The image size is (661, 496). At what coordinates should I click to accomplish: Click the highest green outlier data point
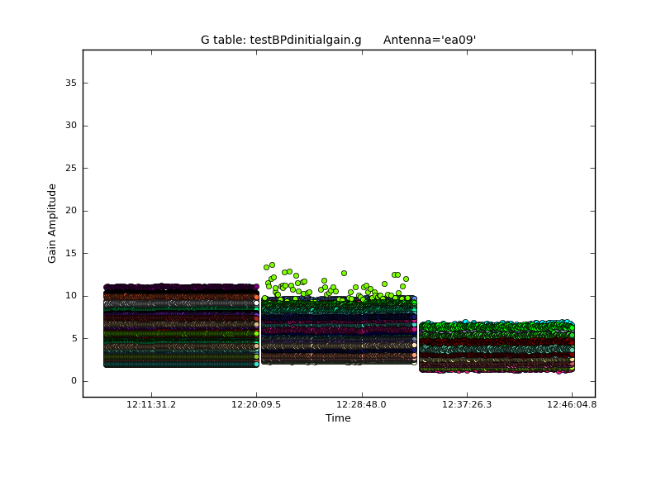[272, 265]
